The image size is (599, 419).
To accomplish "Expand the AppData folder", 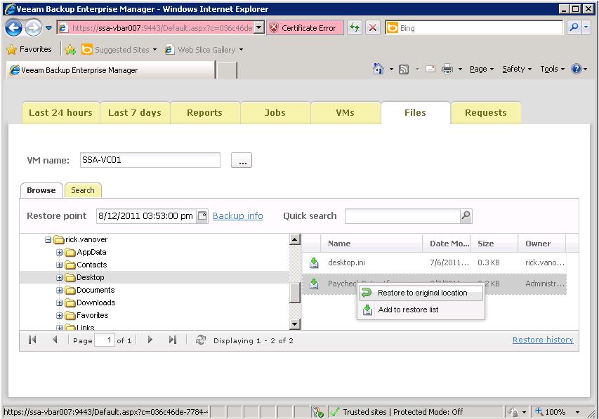I will click(59, 253).
